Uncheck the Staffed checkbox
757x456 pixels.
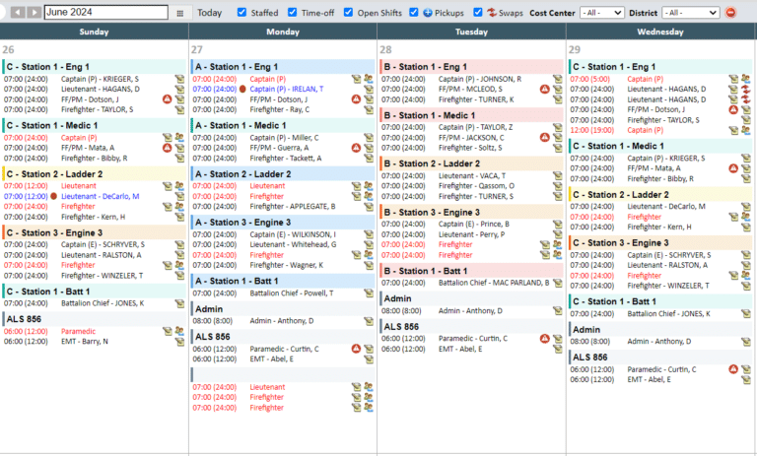242,13
